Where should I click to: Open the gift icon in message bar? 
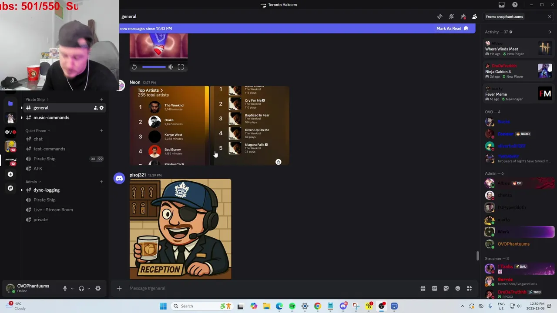[x=423, y=288]
